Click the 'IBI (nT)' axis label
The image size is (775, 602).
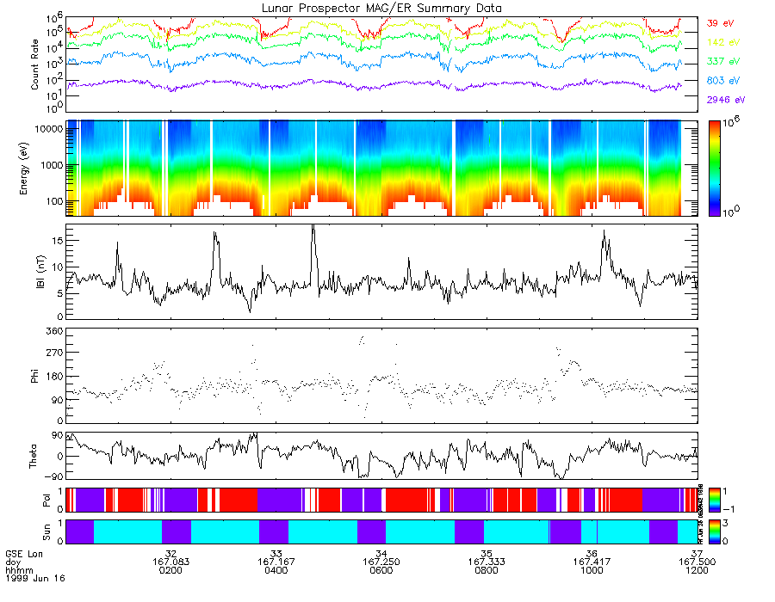[x=40, y=272]
